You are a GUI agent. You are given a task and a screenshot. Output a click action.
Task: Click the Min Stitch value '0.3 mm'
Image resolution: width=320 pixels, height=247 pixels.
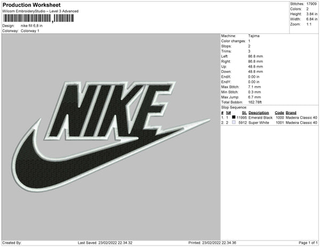click(254, 92)
